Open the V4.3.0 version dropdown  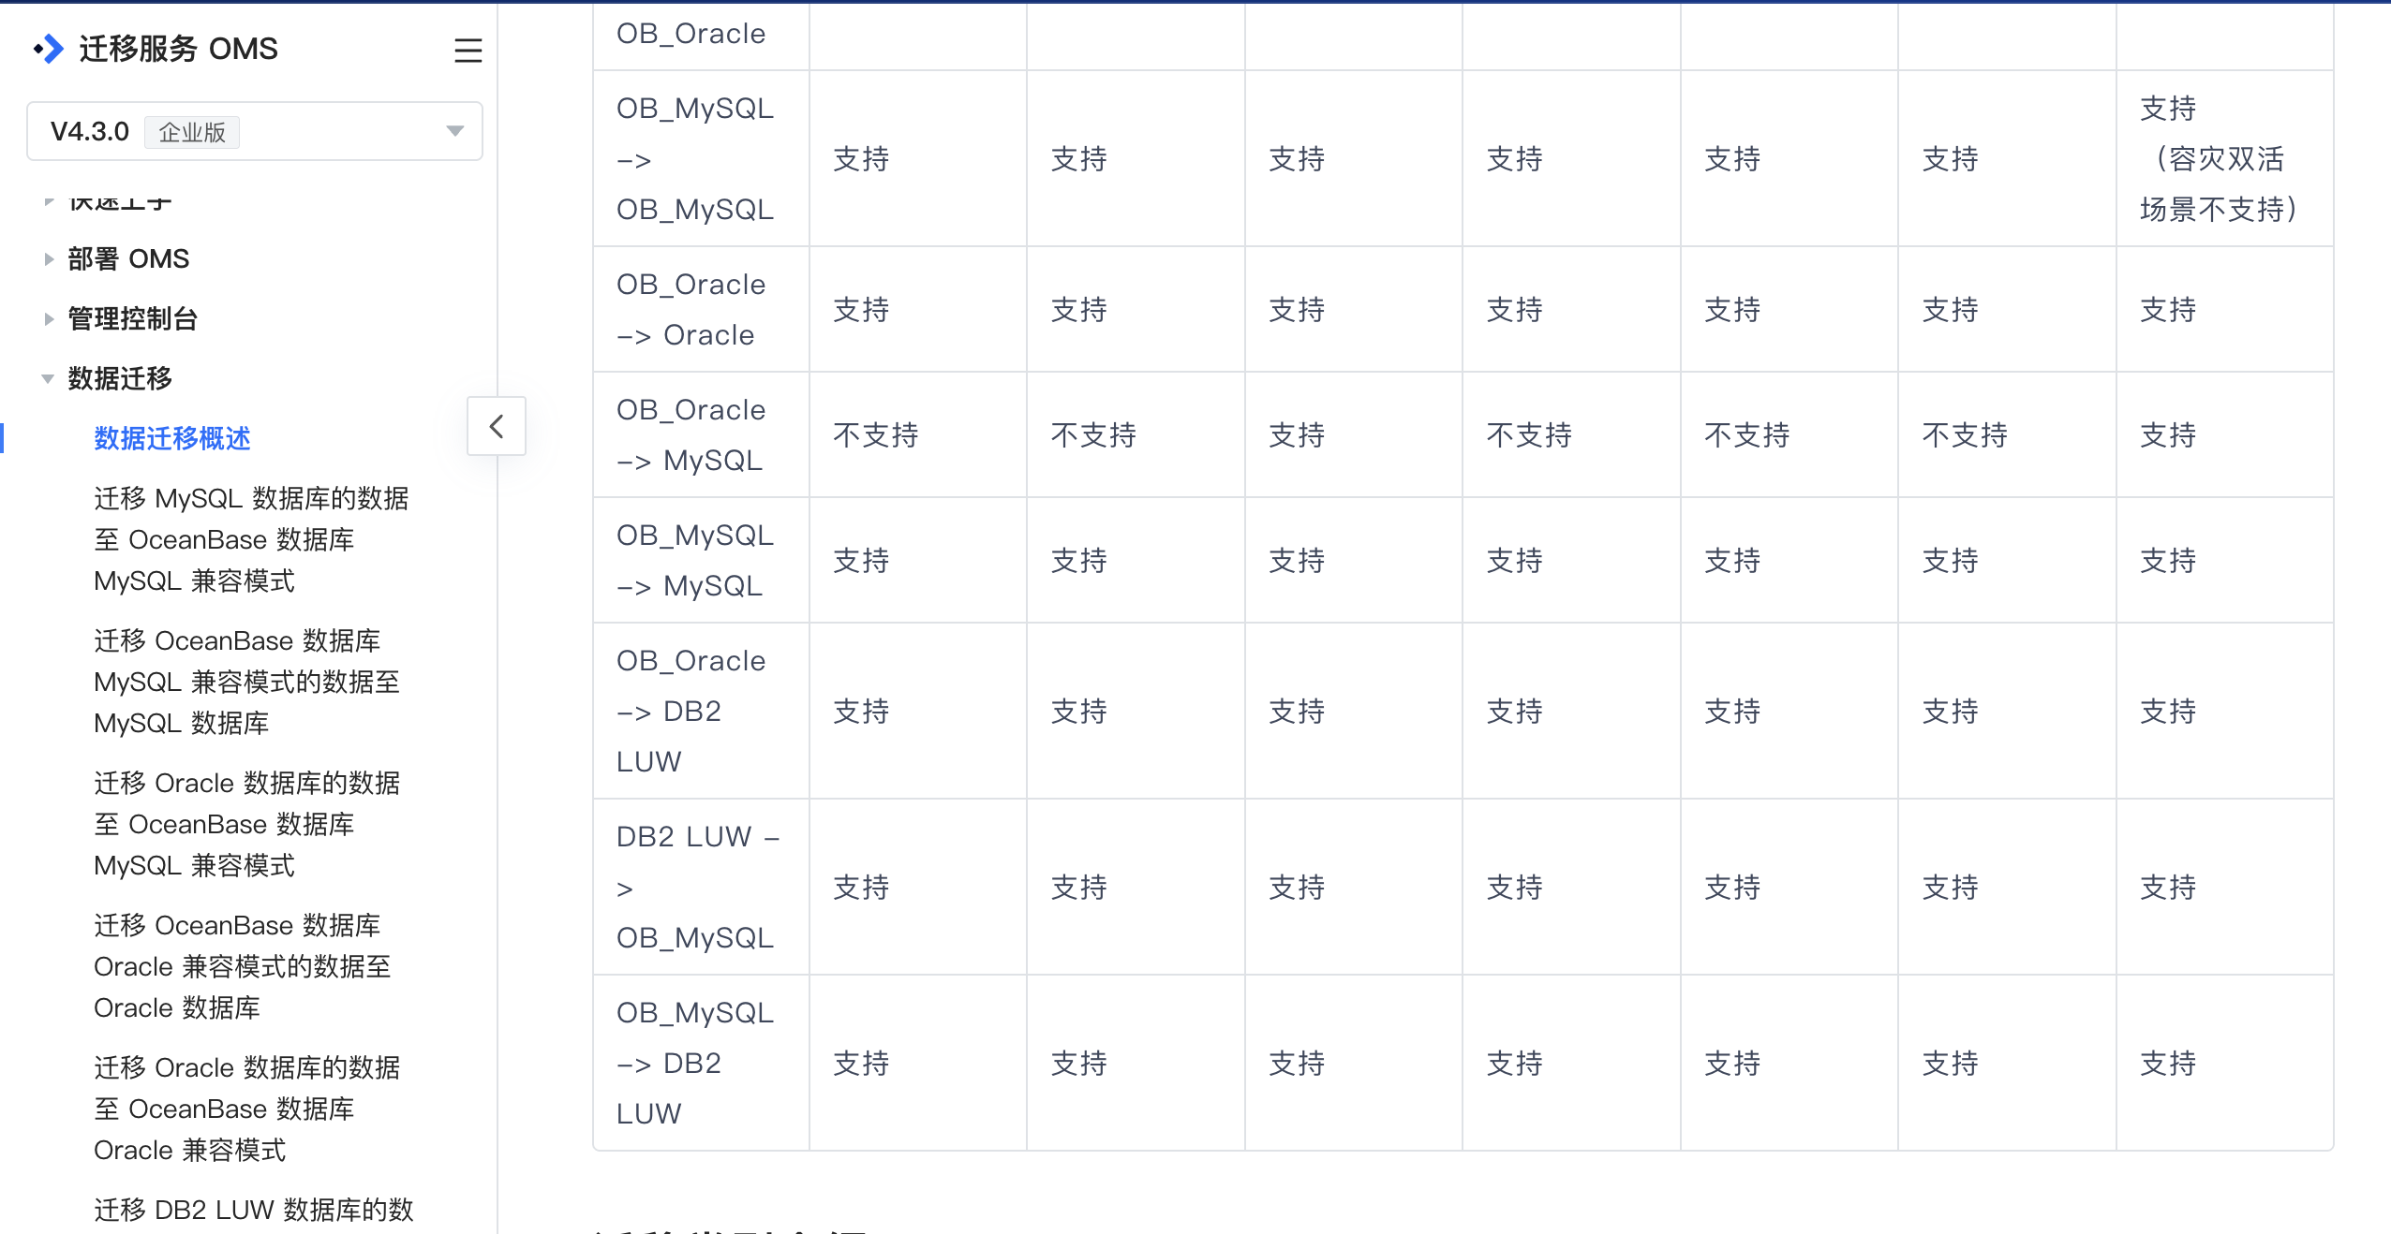pos(255,131)
